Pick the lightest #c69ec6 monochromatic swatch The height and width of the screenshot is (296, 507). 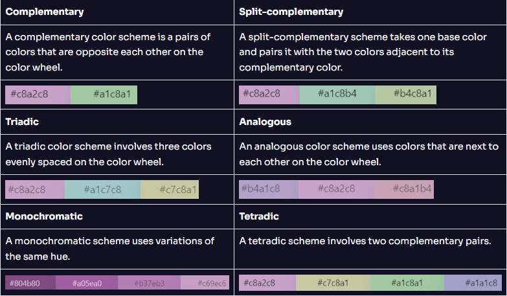[205, 282]
